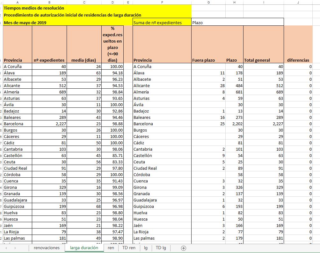Add a new sheet with plus icon
Screen dimensions: 320x253
coord(183,248)
